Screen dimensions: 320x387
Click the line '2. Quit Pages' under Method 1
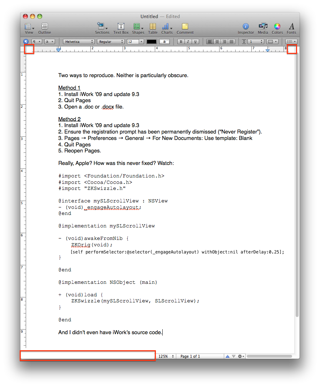pyautogui.click(x=74, y=100)
